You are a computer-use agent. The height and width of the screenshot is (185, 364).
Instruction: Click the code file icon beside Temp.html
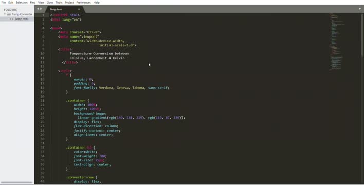[x=11, y=19]
